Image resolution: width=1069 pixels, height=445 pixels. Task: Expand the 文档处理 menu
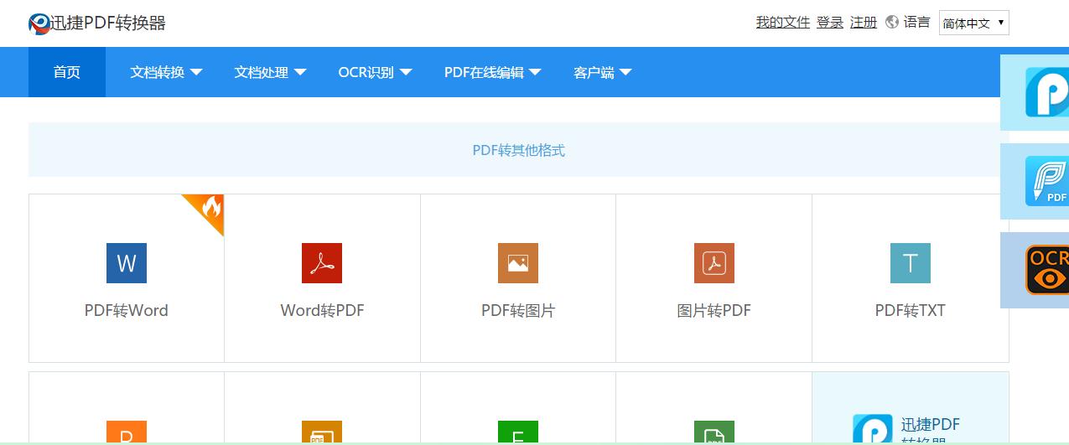[270, 72]
